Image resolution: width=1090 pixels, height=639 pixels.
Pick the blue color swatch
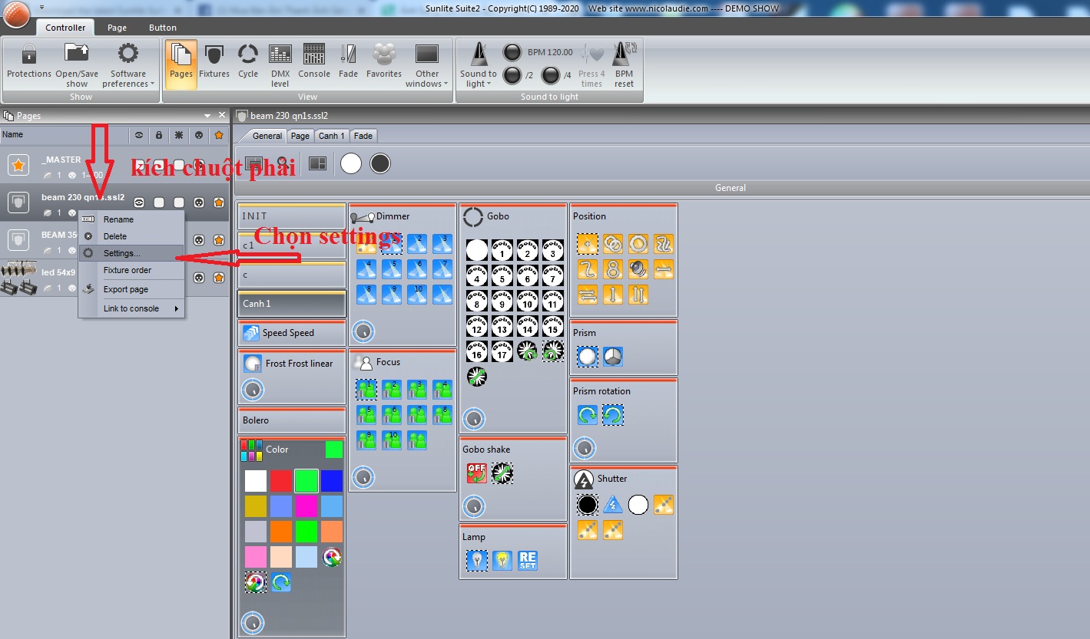click(332, 481)
